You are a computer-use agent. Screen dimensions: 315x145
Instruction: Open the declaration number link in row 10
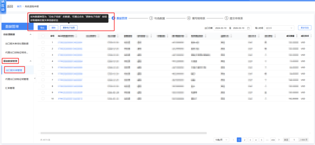[70, 99]
